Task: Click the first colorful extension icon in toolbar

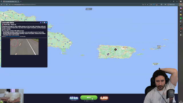Action: click(151, 5)
